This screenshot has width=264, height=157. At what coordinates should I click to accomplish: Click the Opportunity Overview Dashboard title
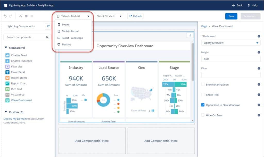(x=125, y=46)
